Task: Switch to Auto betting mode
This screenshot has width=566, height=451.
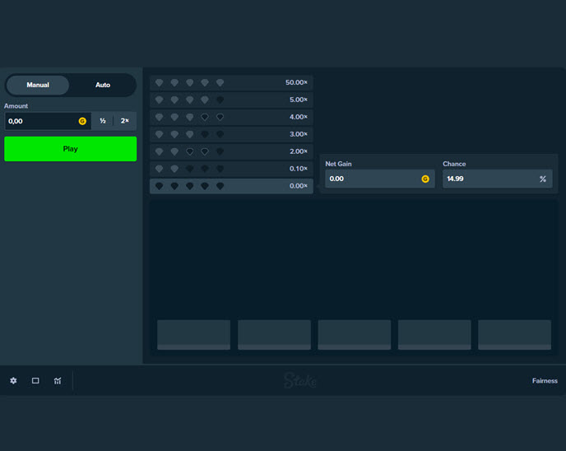Action: [103, 85]
